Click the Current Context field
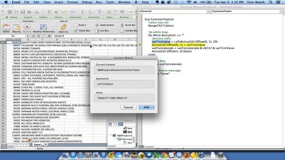285x160 pixels. click(124, 70)
